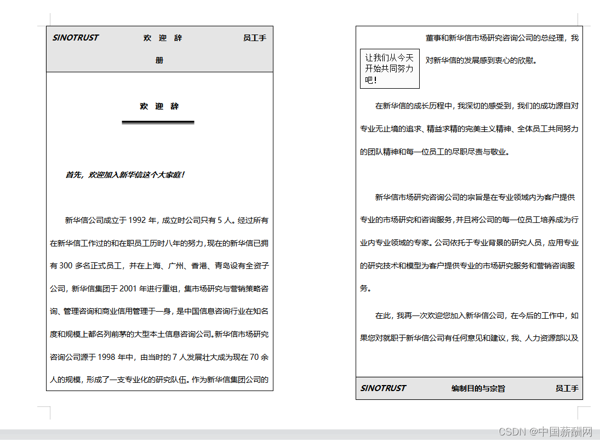
Task: Click SINOTRUST in the right page footer
Action: pyautogui.click(x=383, y=388)
